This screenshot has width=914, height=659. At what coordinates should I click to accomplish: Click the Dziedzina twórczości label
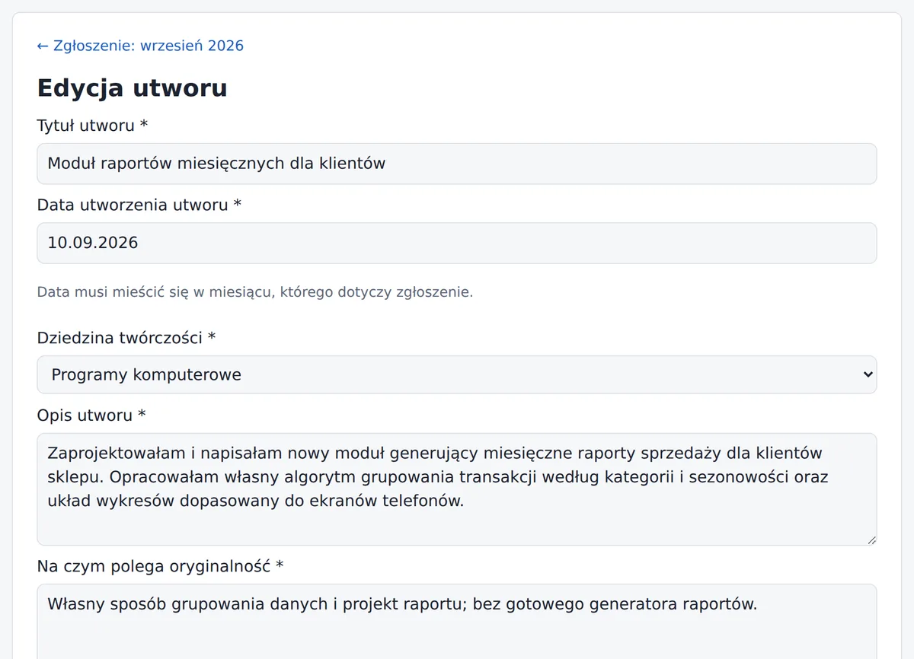click(126, 338)
